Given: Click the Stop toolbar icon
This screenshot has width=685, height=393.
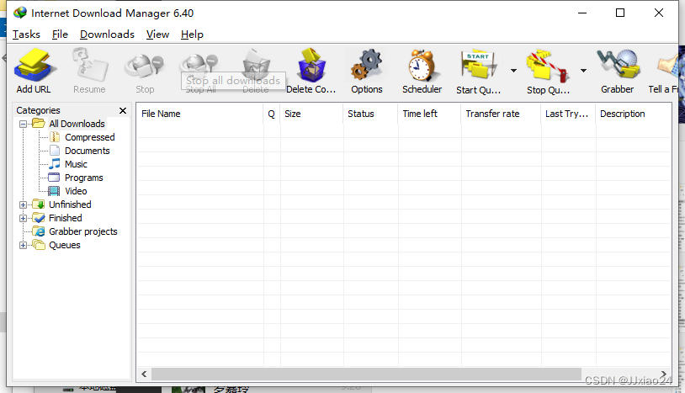Looking at the screenshot, I should (144, 66).
